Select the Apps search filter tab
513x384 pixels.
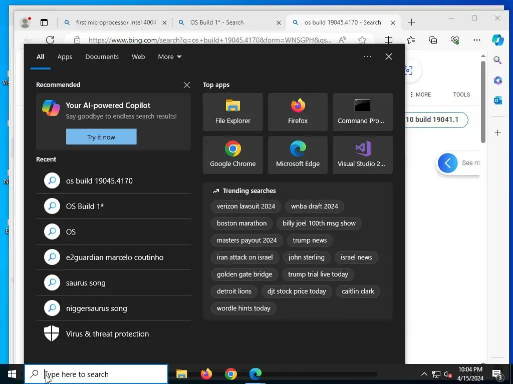65,57
